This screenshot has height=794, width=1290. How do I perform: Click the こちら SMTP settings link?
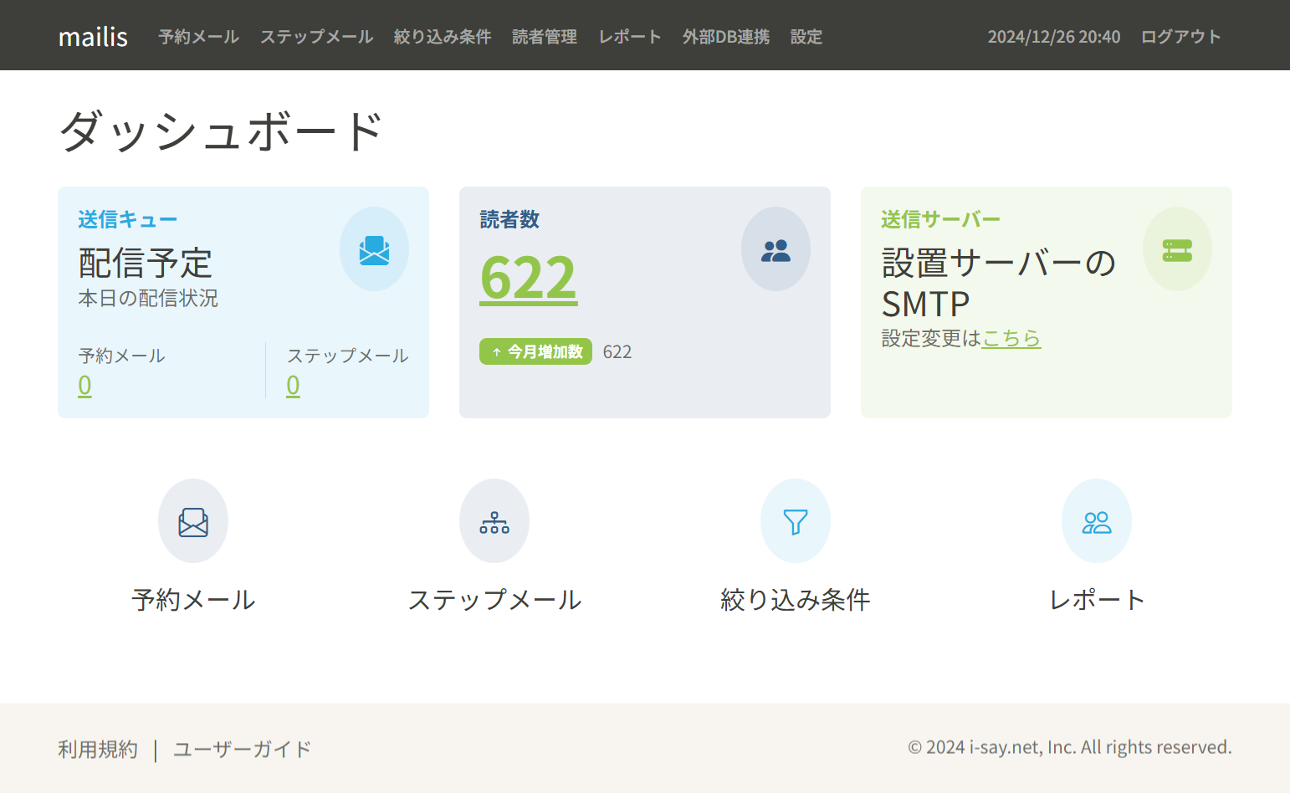click(1011, 338)
